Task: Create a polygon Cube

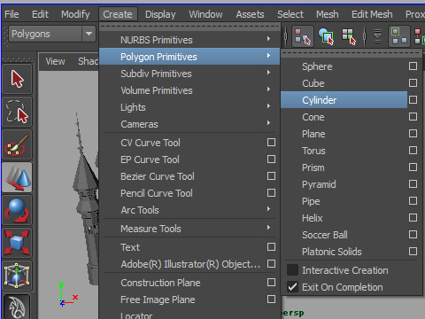Action: 344,83
